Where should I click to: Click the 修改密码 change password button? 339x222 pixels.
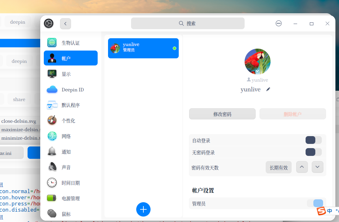click(222, 114)
